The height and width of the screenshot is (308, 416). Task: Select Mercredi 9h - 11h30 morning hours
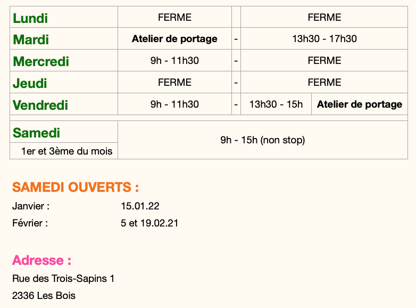(x=174, y=61)
